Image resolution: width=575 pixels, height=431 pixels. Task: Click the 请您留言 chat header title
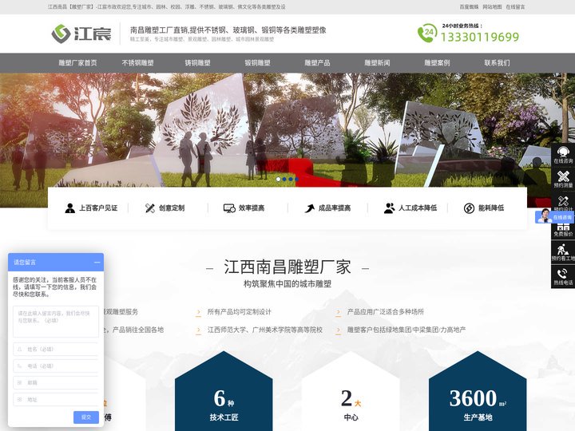[x=25, y=263]
